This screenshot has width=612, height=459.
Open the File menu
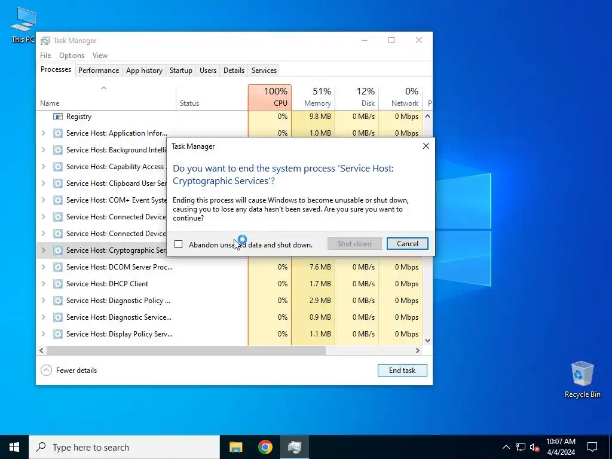(x=45, y=56)
